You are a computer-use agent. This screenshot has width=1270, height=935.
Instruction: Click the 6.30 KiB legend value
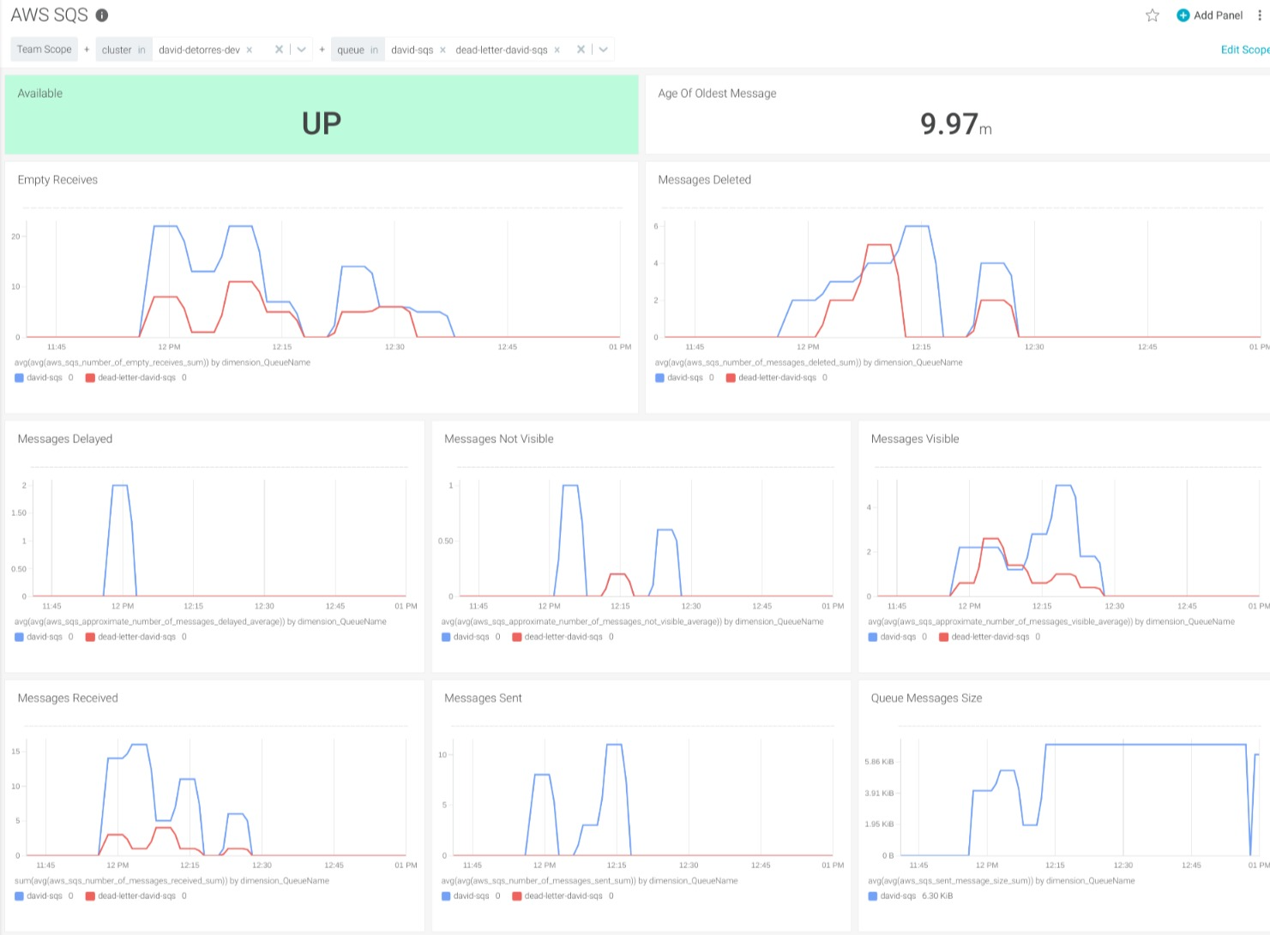[x=937, y=896]
